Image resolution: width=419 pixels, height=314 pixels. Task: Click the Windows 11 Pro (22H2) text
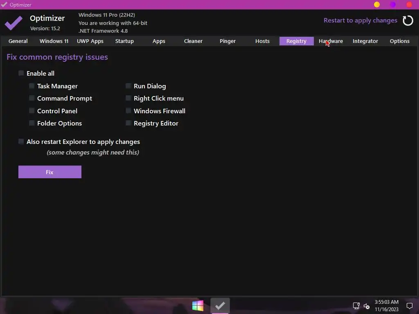point(107,15)
